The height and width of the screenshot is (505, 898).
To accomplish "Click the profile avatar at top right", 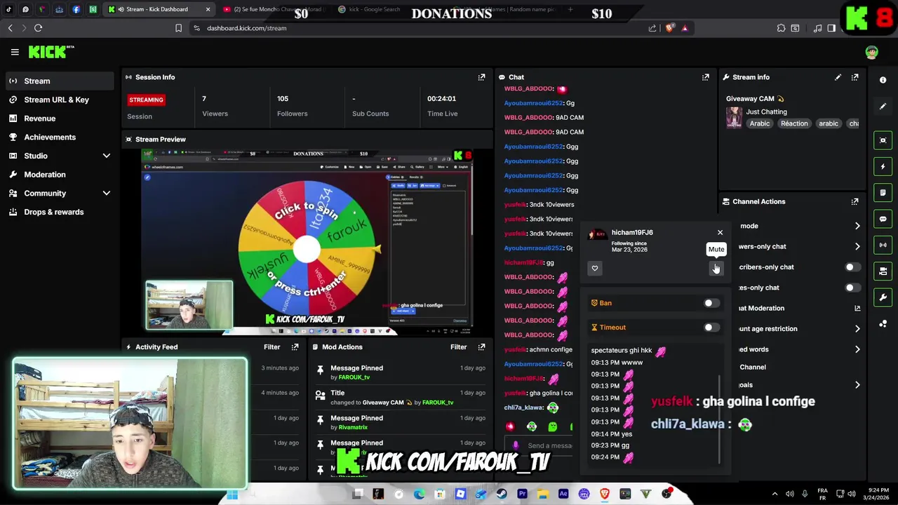I will [871, 52].
